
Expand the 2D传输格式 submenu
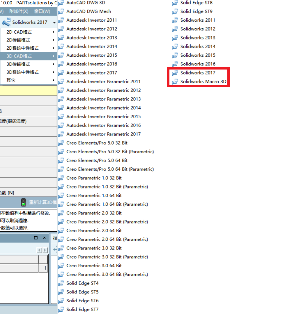pyautogui.click(x=28, y=40)
